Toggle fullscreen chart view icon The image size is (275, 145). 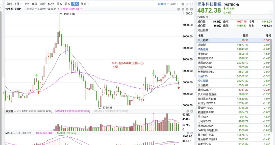(x=191, y=4)
